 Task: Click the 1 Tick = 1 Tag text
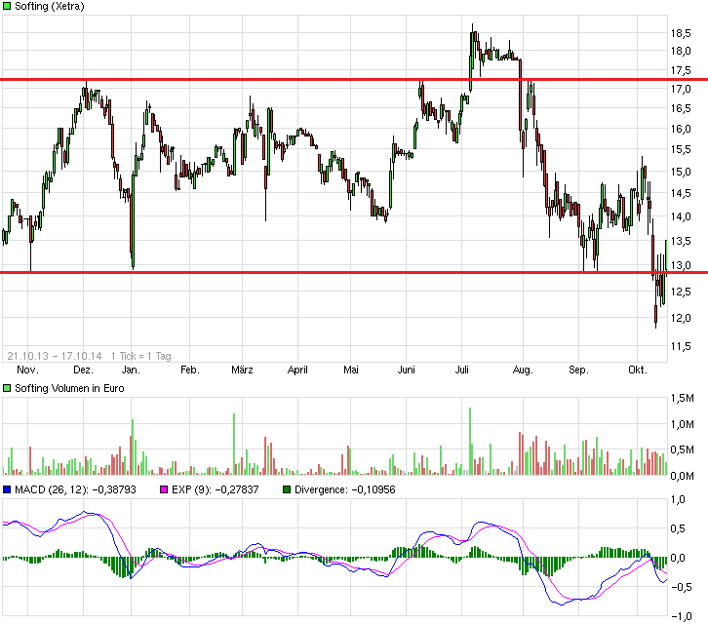pyautogui.click(x=140, y=356)
